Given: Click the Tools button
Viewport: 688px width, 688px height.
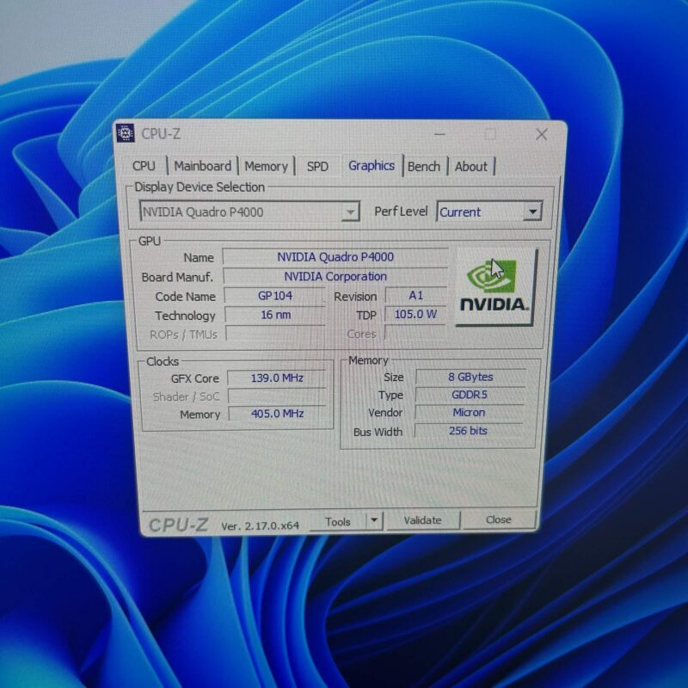Looking at the screenshot, I should click(x=338, y=522).
